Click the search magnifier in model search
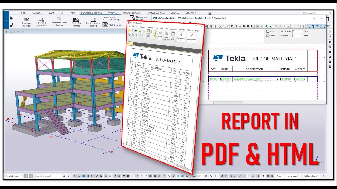This screenshot has width=337, height=189. coord(64,176)
